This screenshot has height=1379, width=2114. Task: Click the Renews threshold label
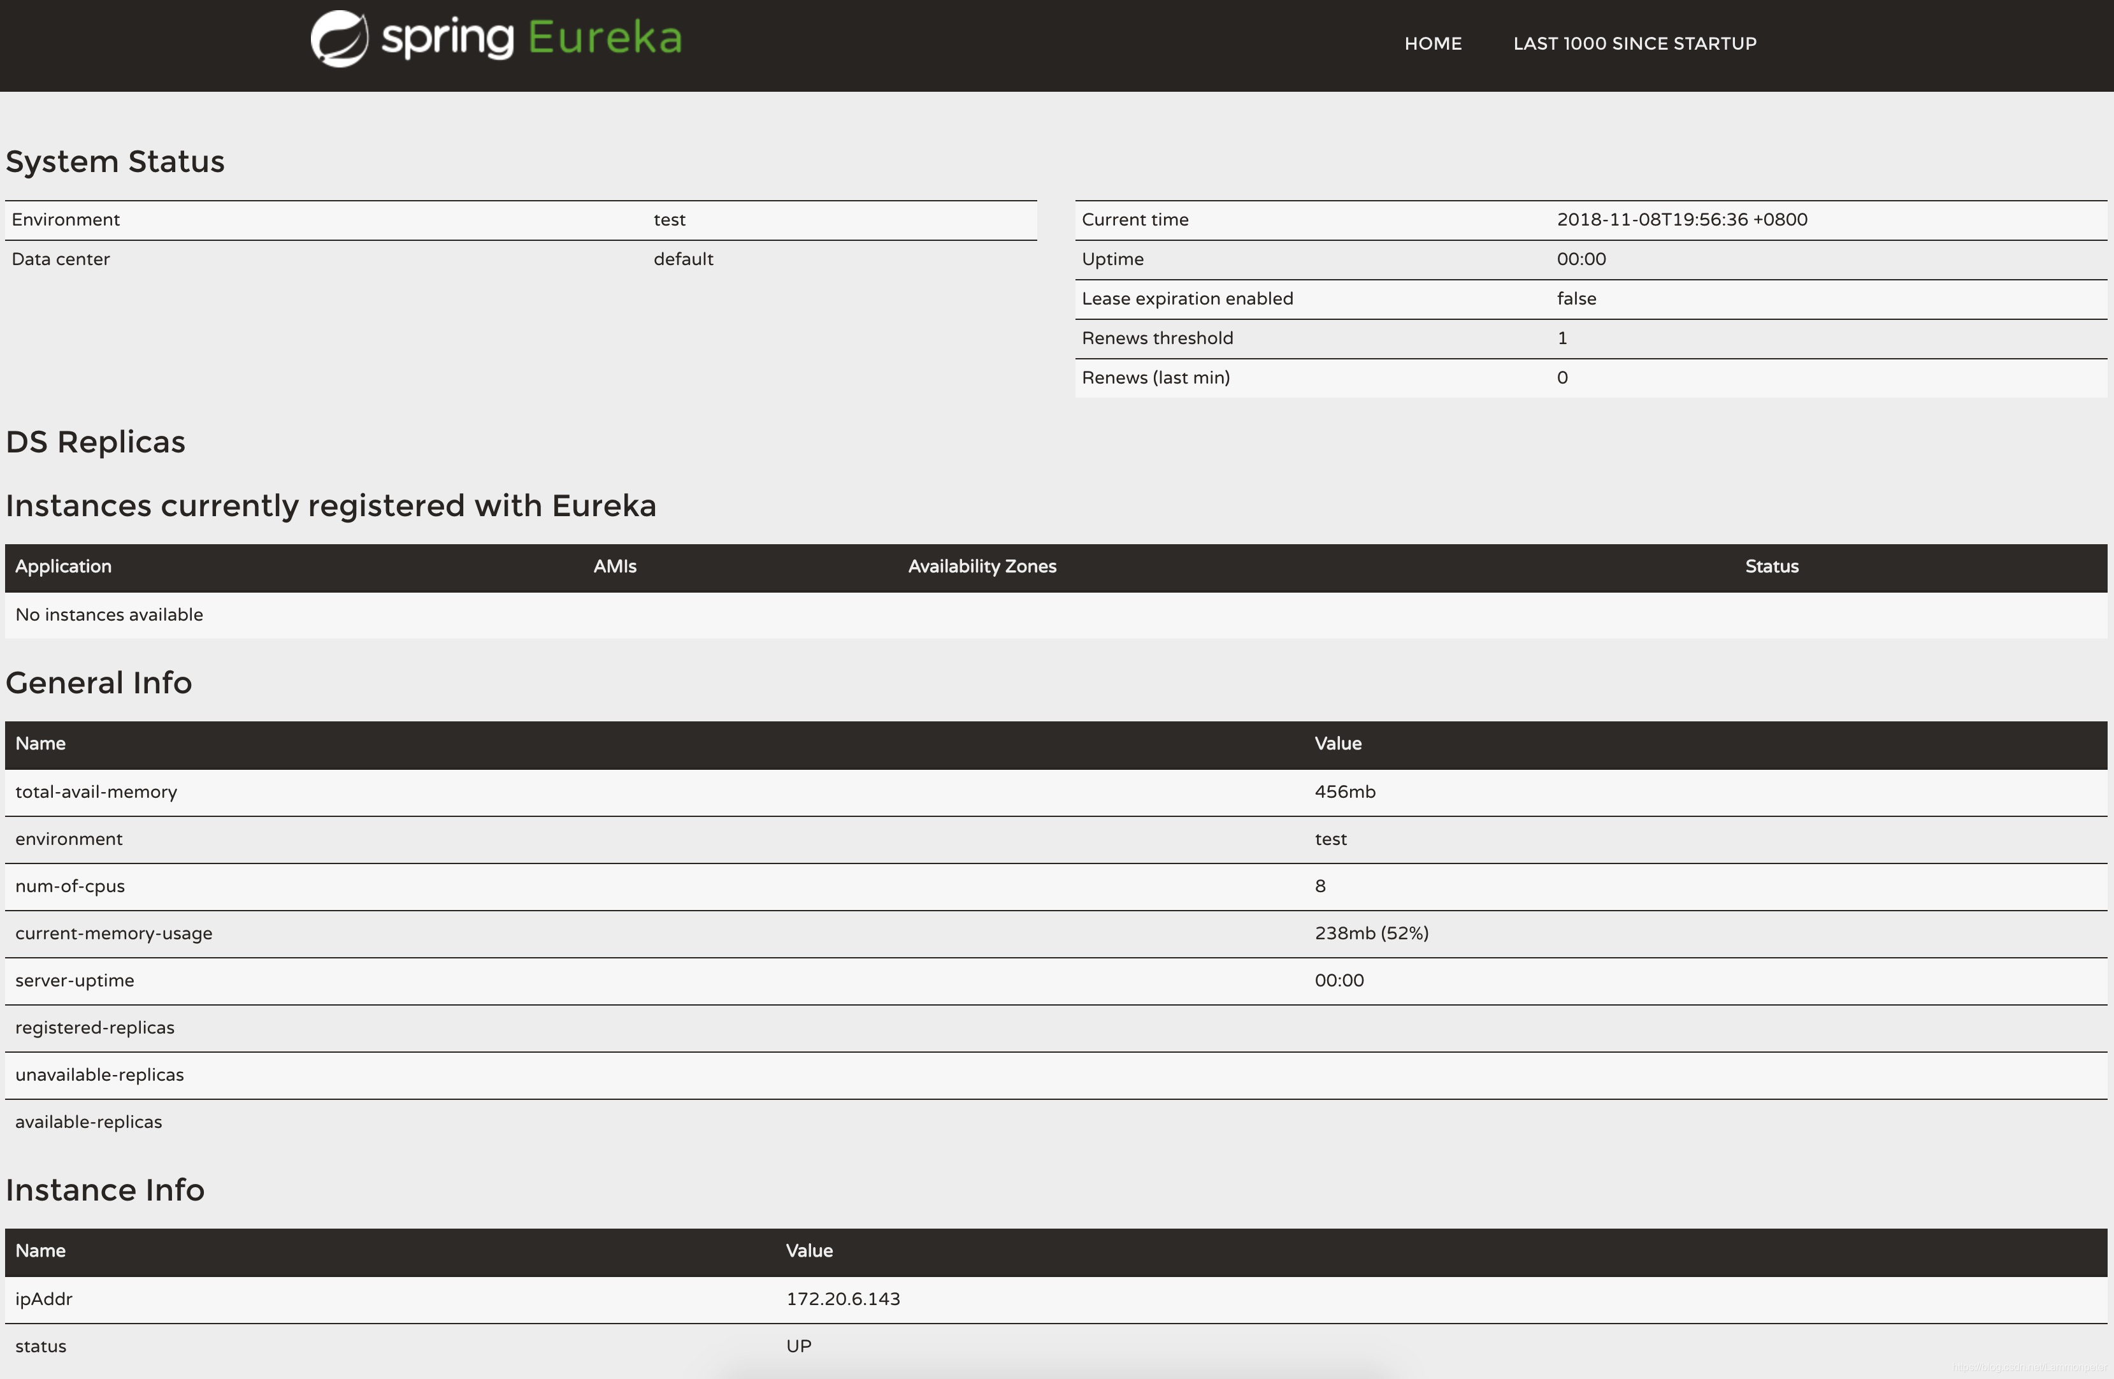pyautogui.click(x=1156, y=338)
